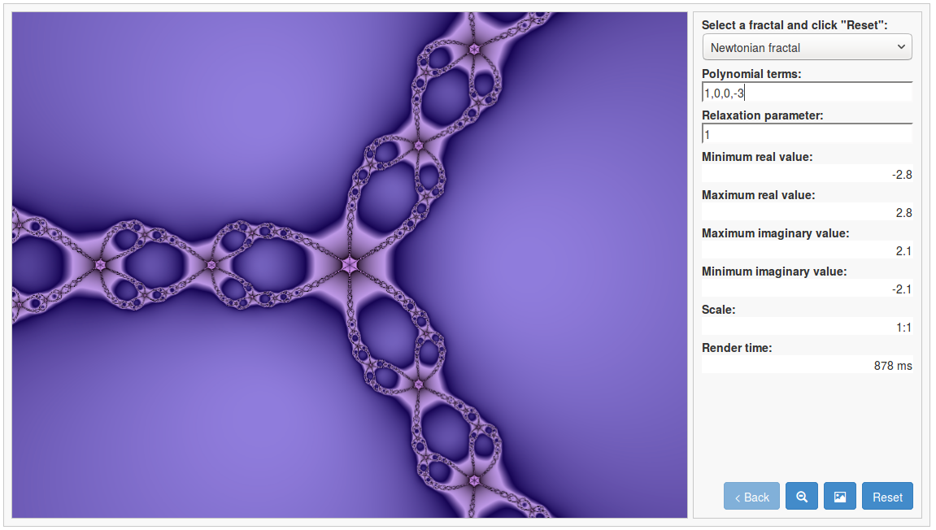Click the zoom-out magnifier icon
The width and height of the screenshot is (936, 530).
tap(802, 496)
